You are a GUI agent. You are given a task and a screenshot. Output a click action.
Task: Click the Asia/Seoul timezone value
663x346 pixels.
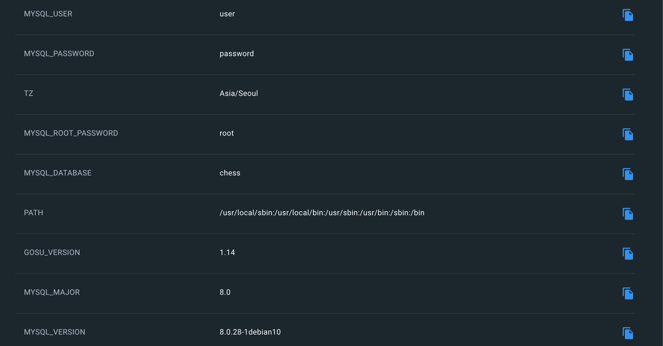point(239,93)
